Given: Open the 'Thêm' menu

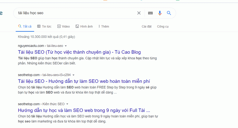Looking at the screenshot, I should (x=104, y=26).
